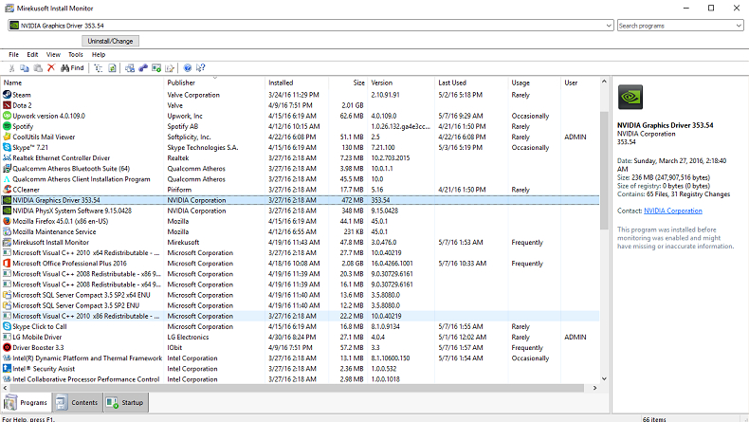Click the Steam icon in the list
The height and width of the screenshot is (422, 749).
[x=8, y=95]
